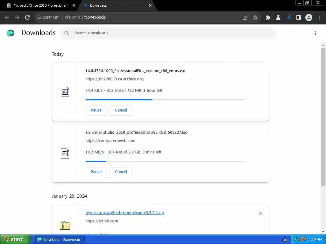Click the https://computernewb.com source text
The height and width of the screenshot is (244, 326).
tap(110, 141)
